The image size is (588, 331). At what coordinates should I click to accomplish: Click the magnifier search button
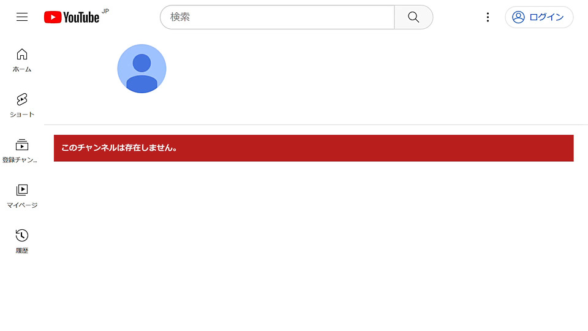(413, 17)
